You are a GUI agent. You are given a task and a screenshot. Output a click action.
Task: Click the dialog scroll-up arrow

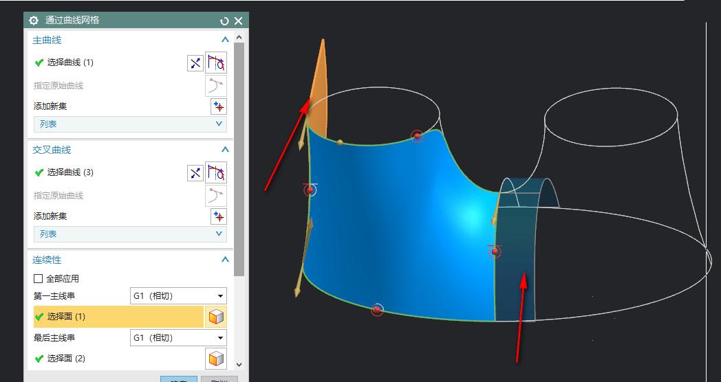(x=239, y=37)
